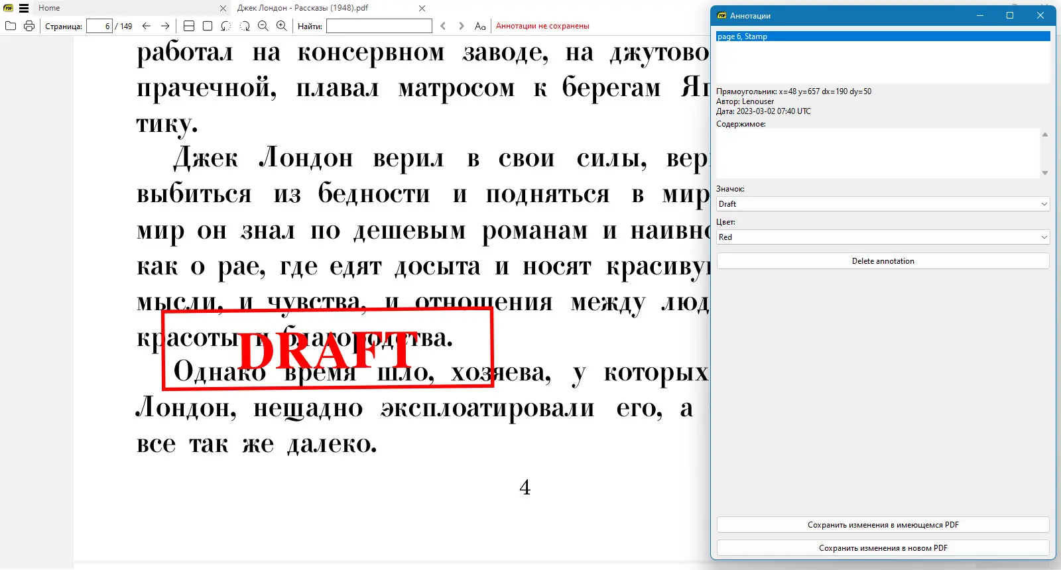Click the '/ 149' total pages label
The image size is (1061, 570).
[x=124, y=27]
